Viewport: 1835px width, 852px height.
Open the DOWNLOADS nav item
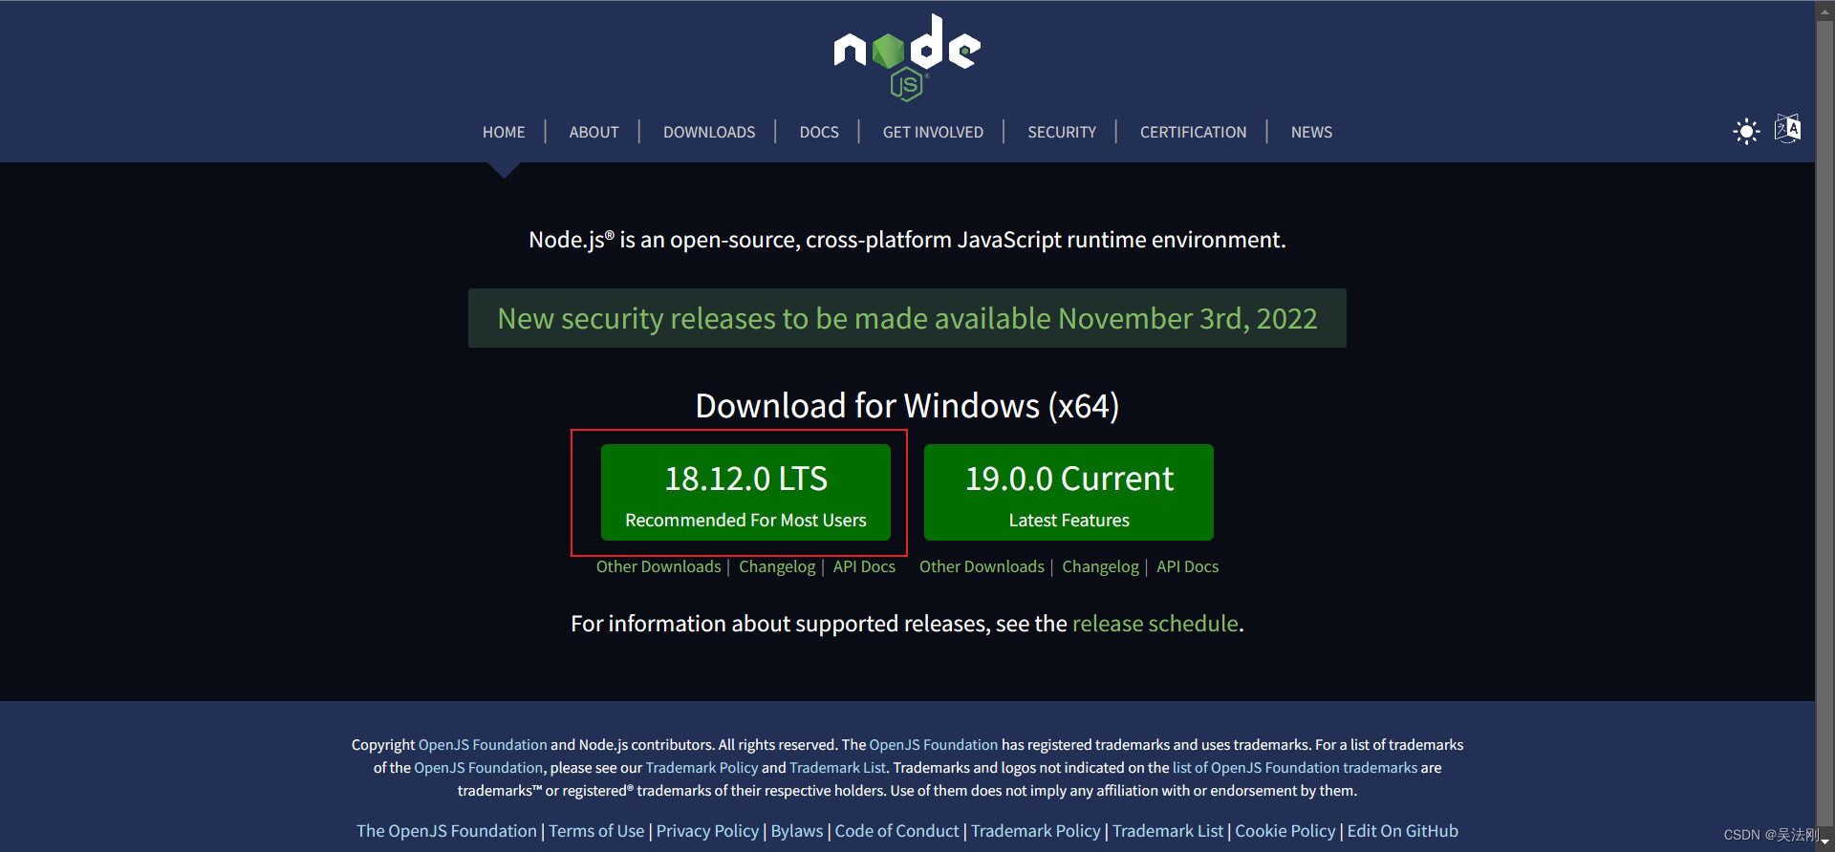(x=709, y=132)
